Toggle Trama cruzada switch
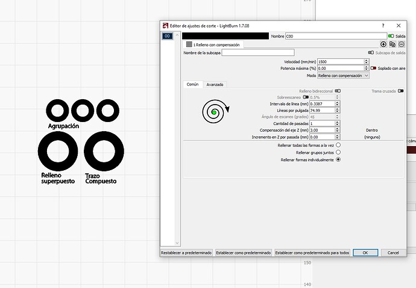416x288 pixels. 400,91
